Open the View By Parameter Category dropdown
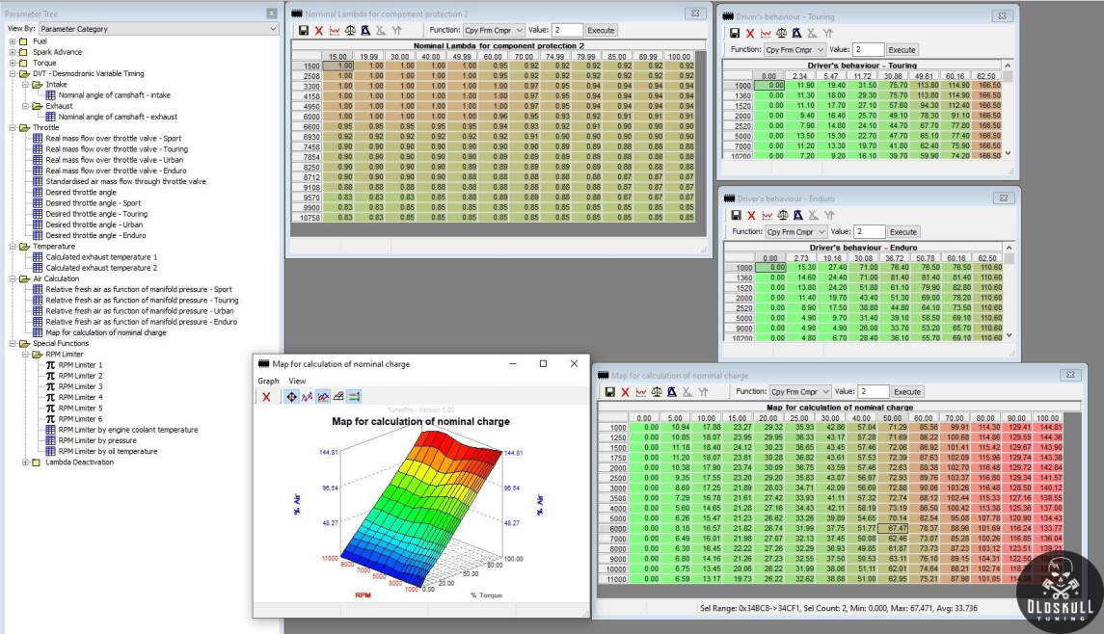The image size is (1104, 634). [x=157, y=29]
